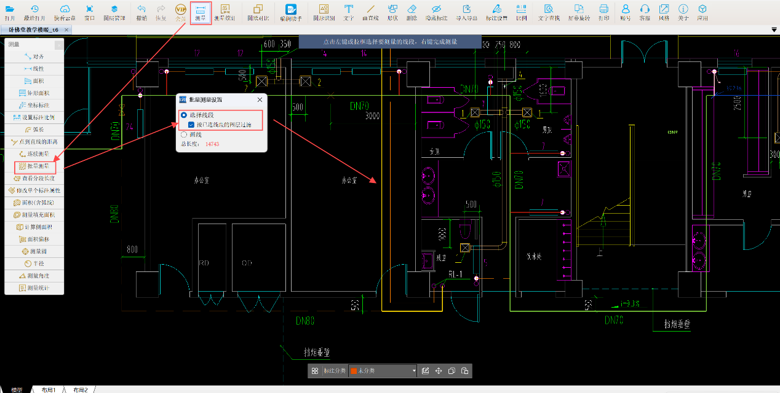780x393 pixels.
Task: Click the 测量 measure tool in toolbar
Action: (x=201, y=12)
